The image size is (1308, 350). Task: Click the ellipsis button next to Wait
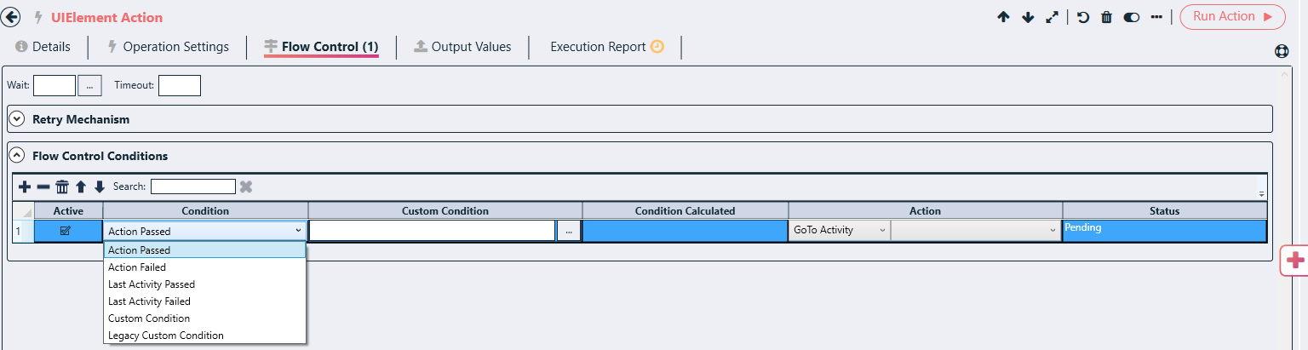(90, 85)
